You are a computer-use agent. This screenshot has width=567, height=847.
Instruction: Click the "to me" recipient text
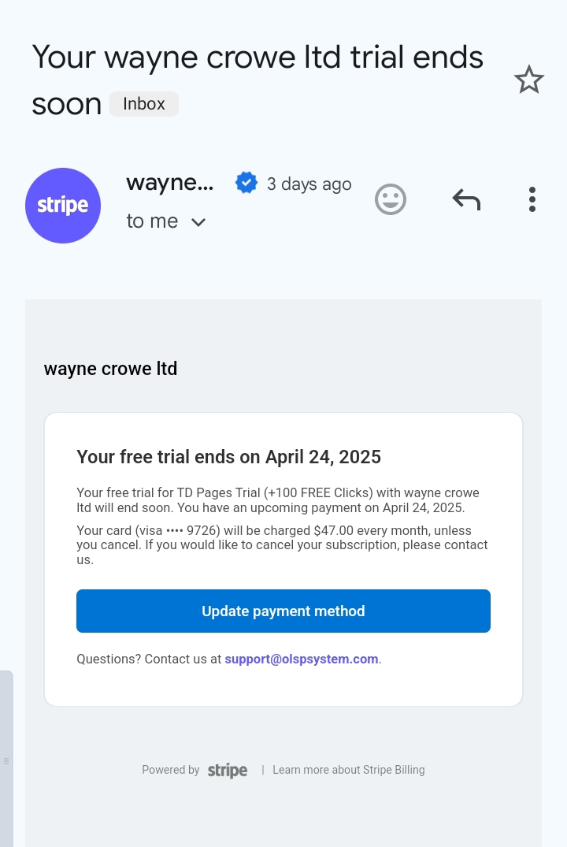coord(152,221)
